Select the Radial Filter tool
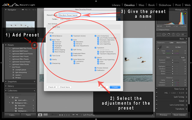This screenshot has height=120, width=192. pos(178,34)
